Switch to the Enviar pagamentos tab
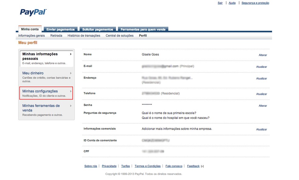Image resolution: width=299 pixels, height=180 pixels. [60, 29]
